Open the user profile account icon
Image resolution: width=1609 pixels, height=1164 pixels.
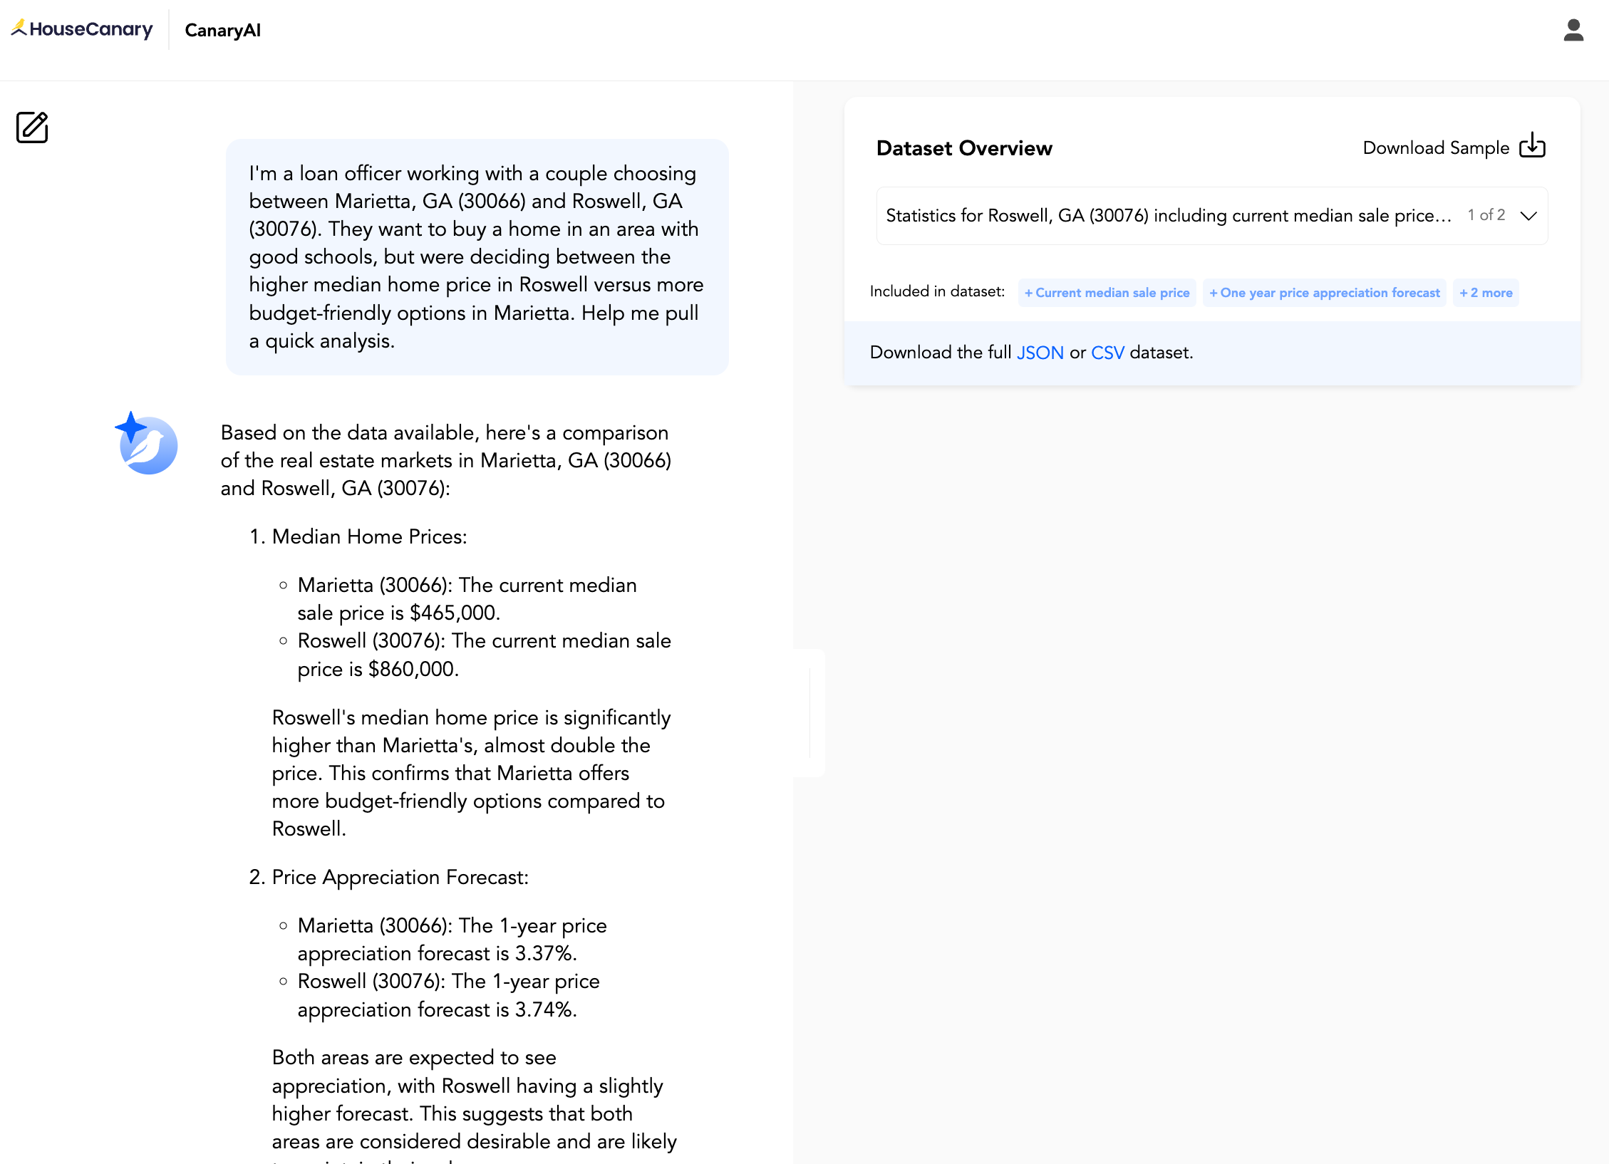coord(1573,31)
